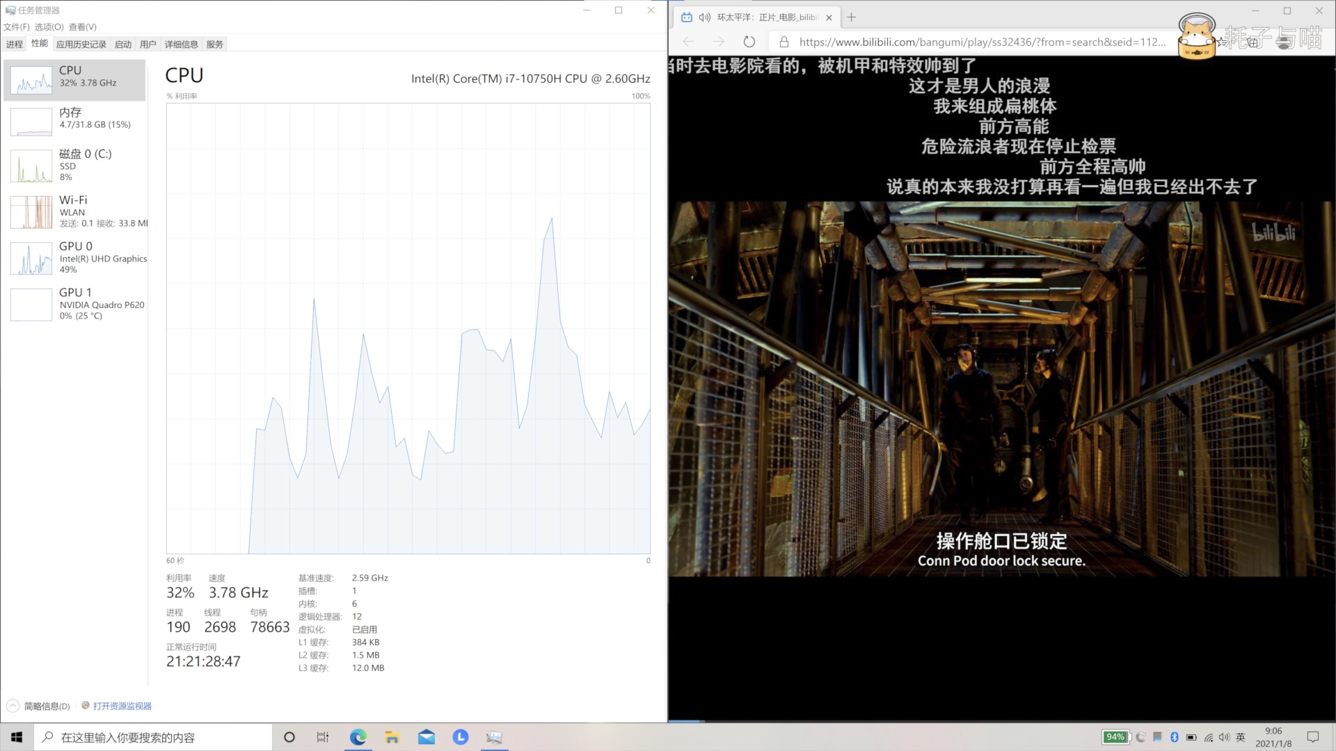The image size is (1336, 751).
Task: Click the grey-blue square tray icon
Action: coord(1158,736)
